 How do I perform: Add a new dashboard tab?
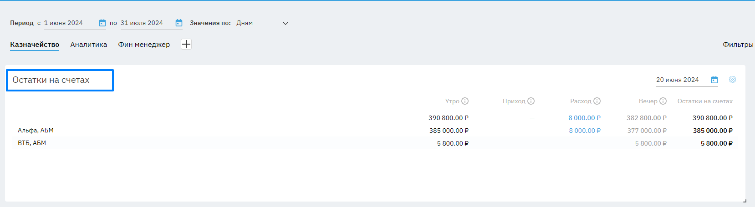(186, 44)
